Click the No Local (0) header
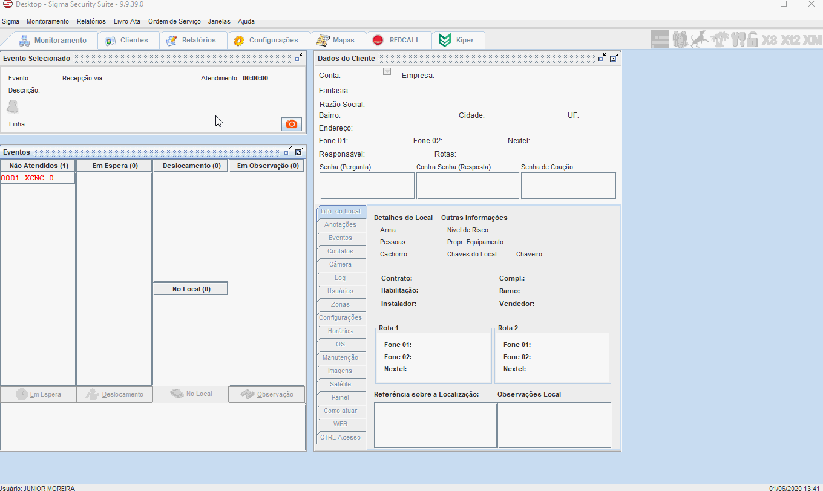The height and width of the screenshot is (491, 823). pos(191,289)
